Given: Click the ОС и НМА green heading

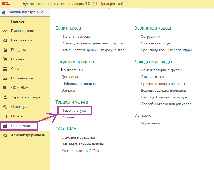Looking at the screenshot, I should [66, 129].
